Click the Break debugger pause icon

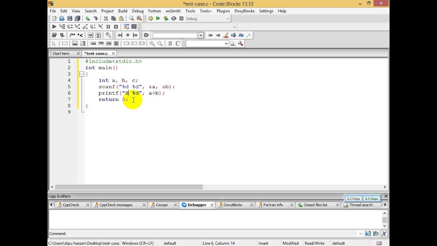tap(108, 27)
